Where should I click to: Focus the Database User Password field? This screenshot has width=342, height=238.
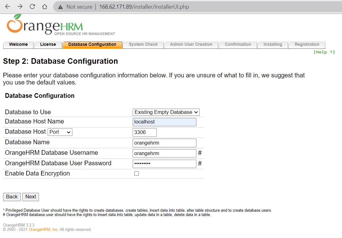(x=164, y=164)
